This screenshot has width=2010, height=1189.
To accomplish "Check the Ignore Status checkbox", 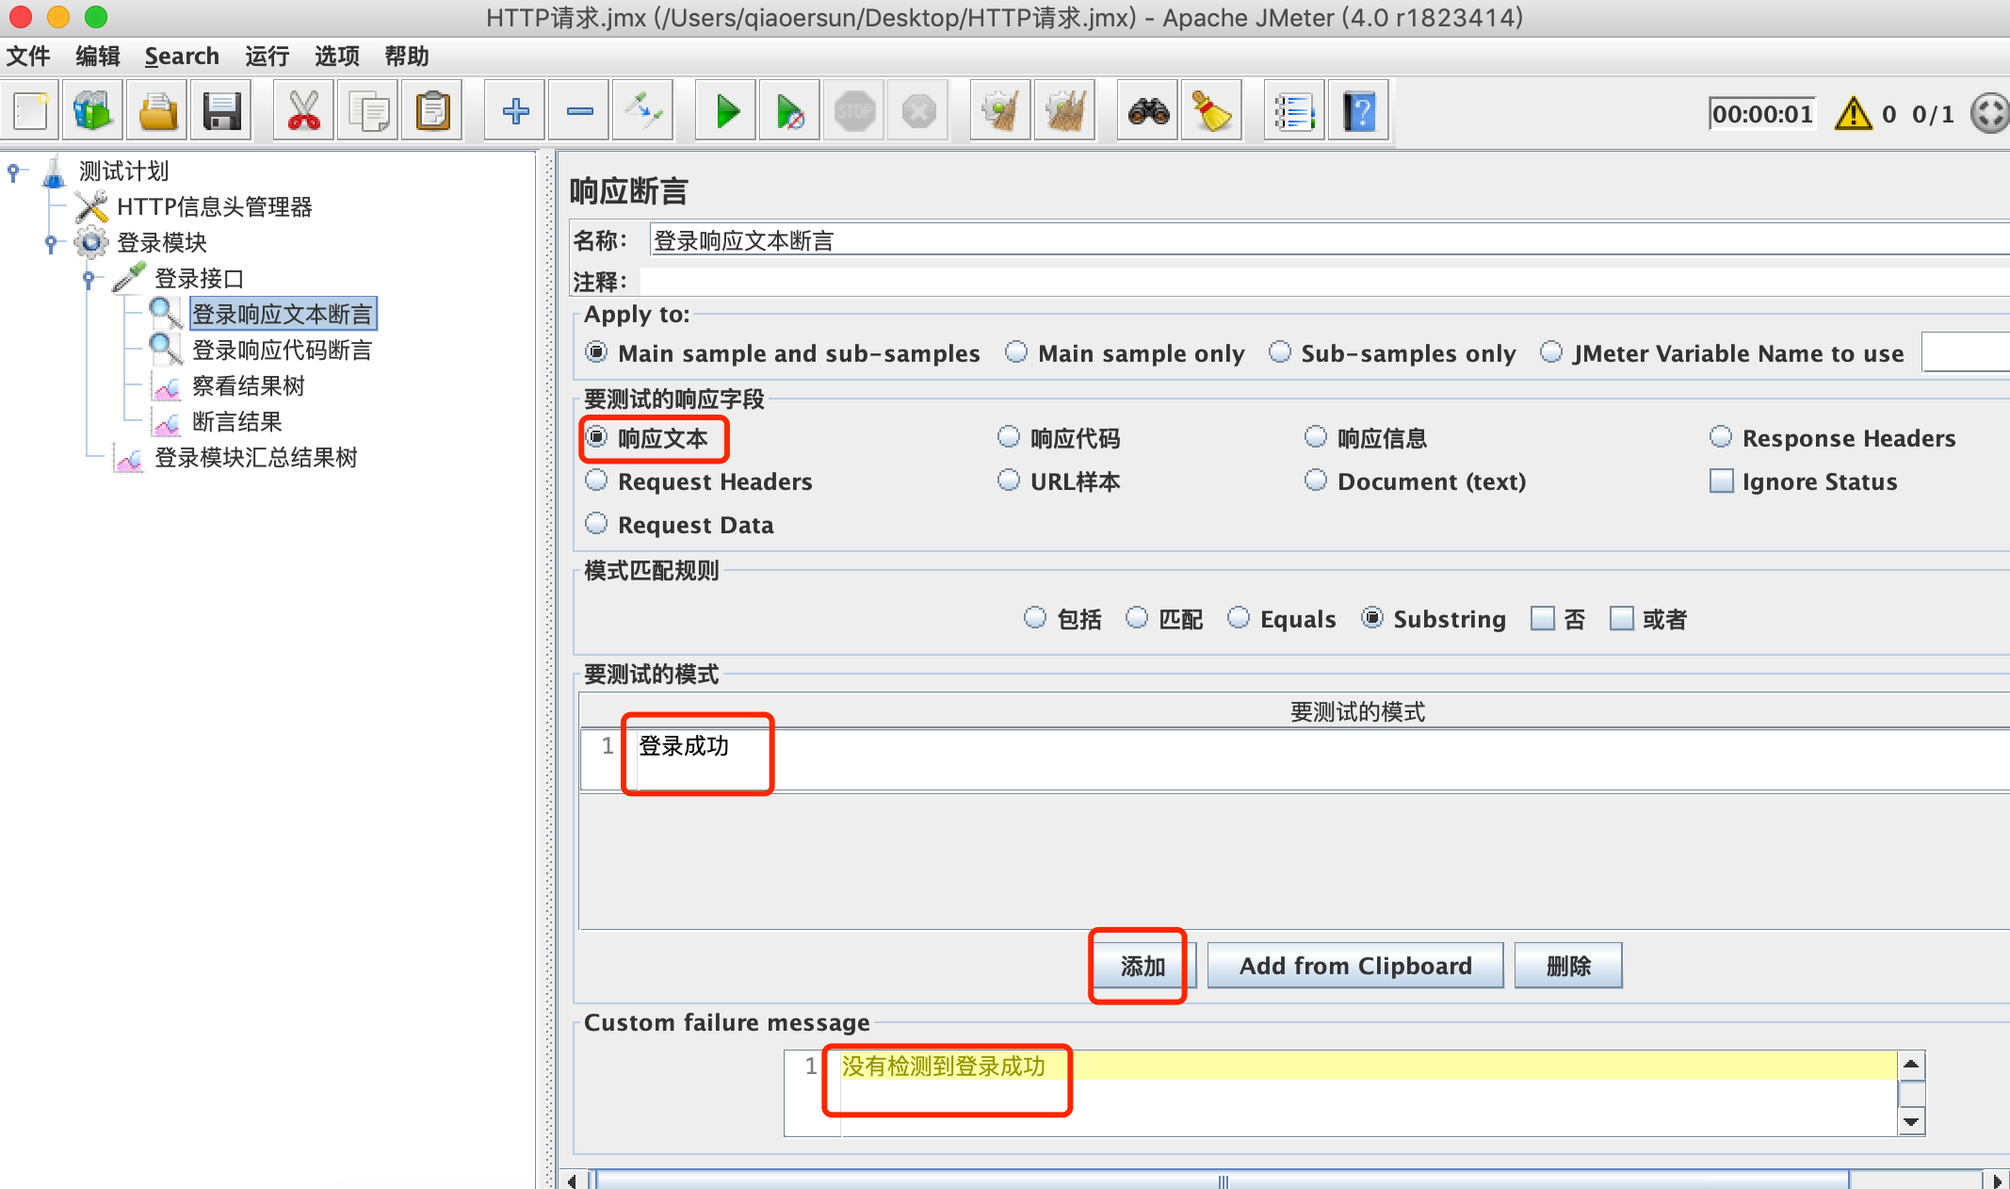I will tap(1722, 481).
